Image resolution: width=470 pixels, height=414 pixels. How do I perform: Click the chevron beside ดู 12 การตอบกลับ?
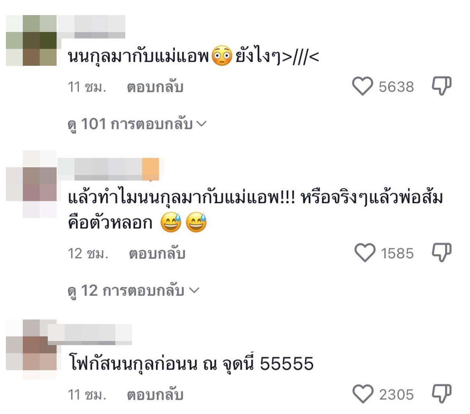pos(194,291)
